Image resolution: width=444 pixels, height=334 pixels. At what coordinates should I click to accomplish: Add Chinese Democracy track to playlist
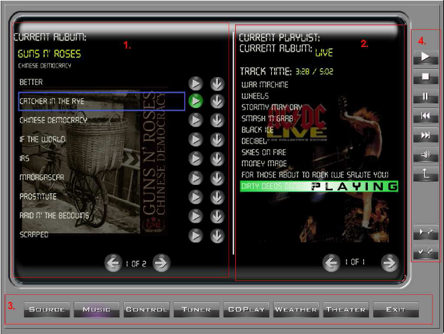click(x=217, y=120)
